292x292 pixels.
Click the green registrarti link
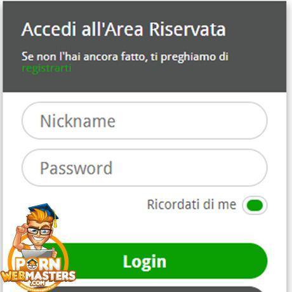46,69
